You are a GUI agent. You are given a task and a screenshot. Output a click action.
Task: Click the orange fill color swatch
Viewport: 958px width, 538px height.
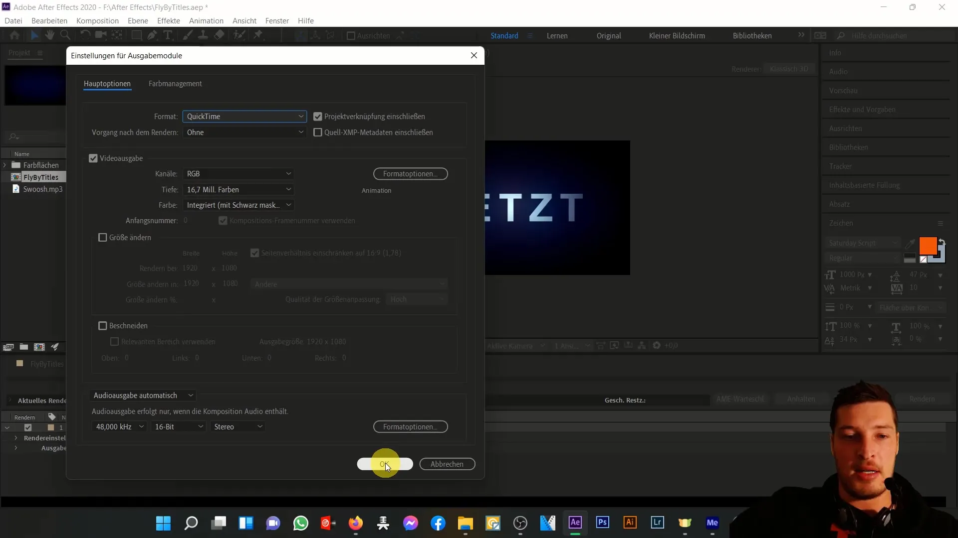pyautogui.click(x=927, y=246)
